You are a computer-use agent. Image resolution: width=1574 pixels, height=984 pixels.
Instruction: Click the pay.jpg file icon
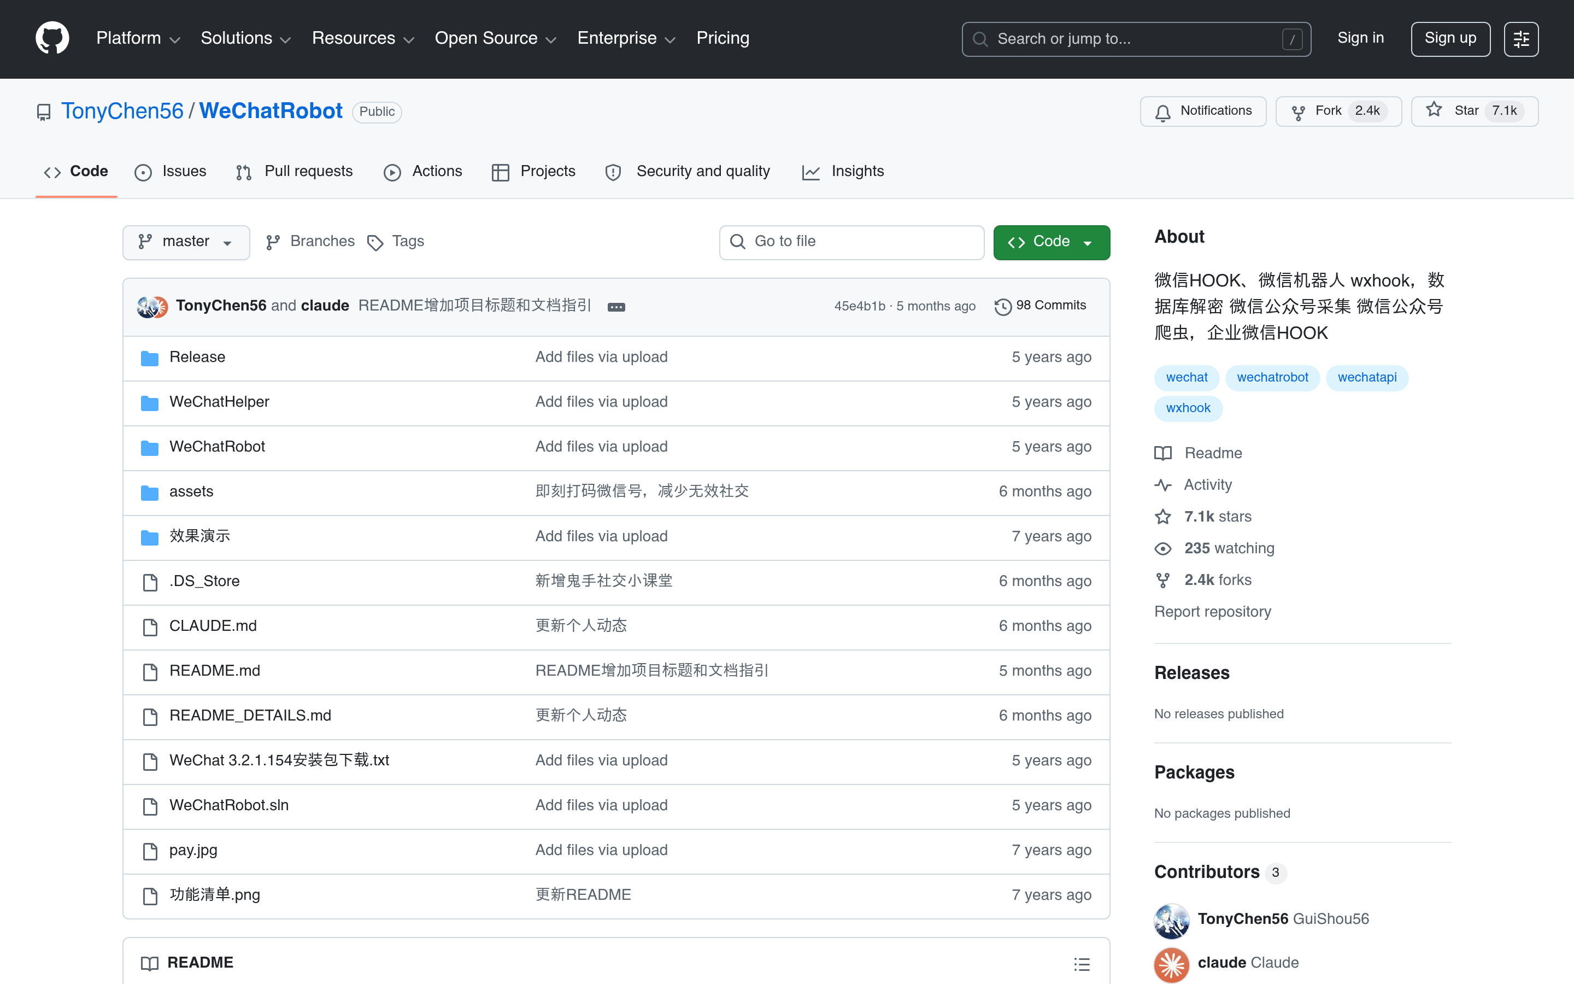(150, 851)
